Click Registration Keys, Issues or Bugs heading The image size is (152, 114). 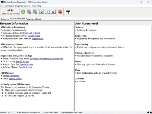tap(16, 56)
